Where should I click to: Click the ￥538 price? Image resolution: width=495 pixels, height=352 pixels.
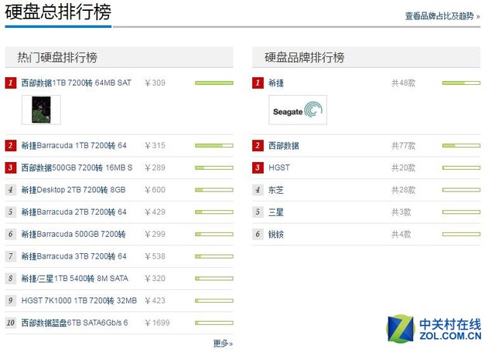155,256
